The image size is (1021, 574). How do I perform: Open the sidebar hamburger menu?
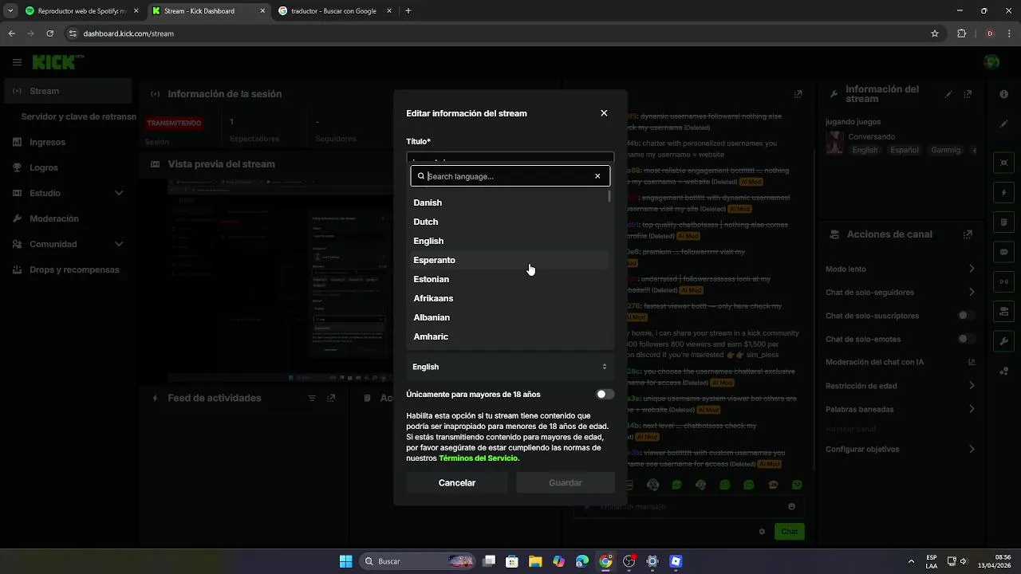[17, 62]
